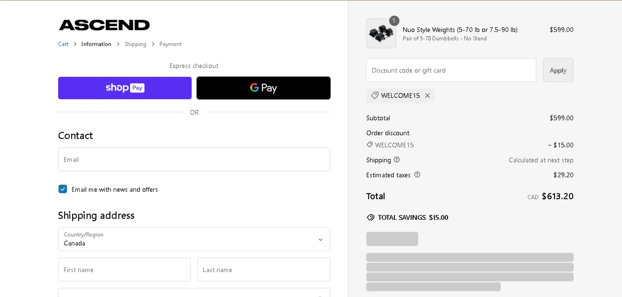
Task: Click the Total Savings tag icon
Action: (x=371, y=217)
